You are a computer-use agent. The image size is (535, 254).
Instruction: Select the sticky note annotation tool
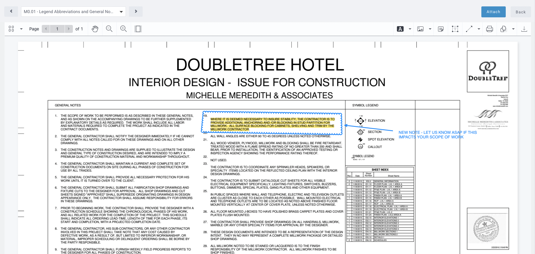441,29
